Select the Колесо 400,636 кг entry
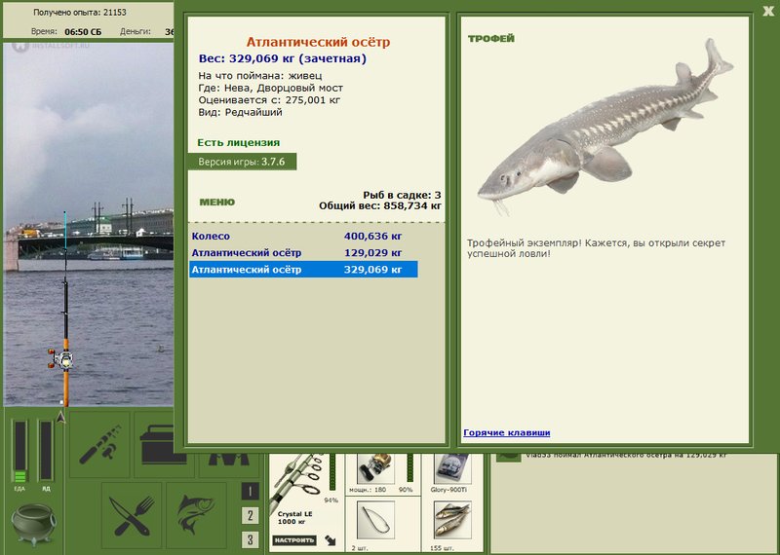Screen dimensions: 780x555 [x=303, y=237]
